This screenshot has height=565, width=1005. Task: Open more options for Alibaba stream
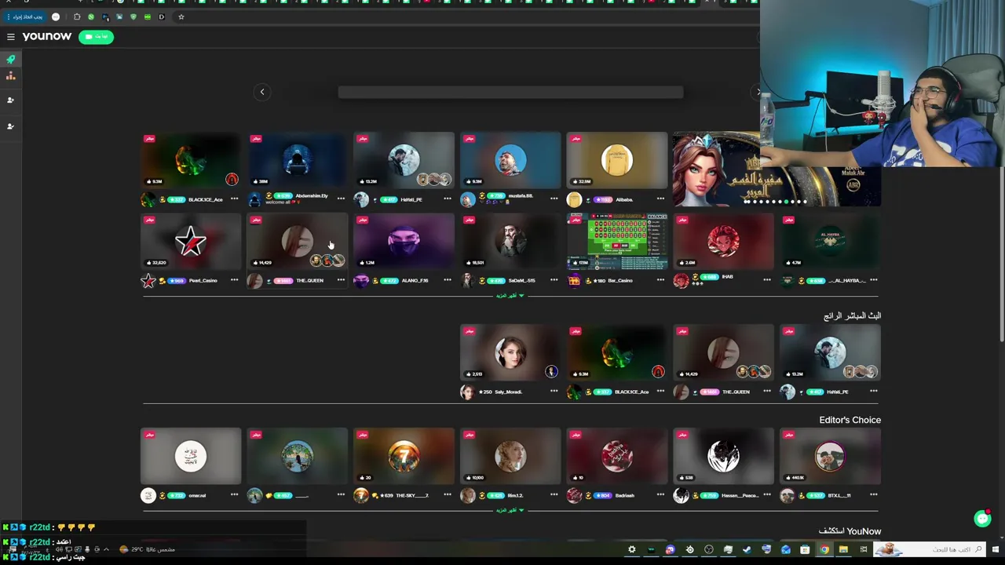coord(661,199)
